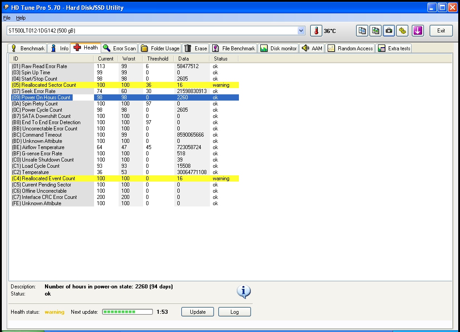Select the (BC) Command Timeout row
Screen dimensions: 460x332
(125, 135)
